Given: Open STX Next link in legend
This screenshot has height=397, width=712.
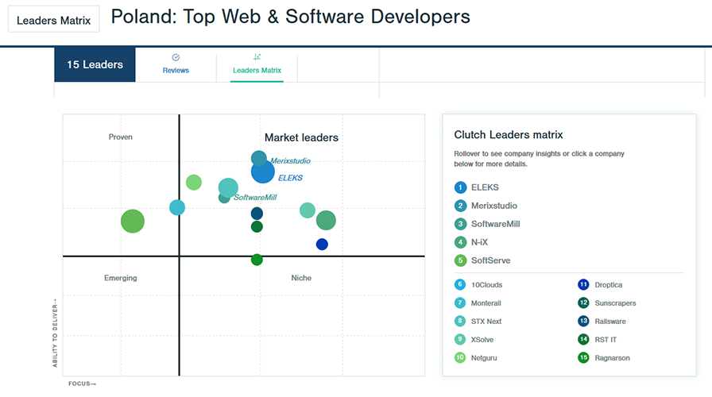Looking at the screenshot, I should click(486, 322).
